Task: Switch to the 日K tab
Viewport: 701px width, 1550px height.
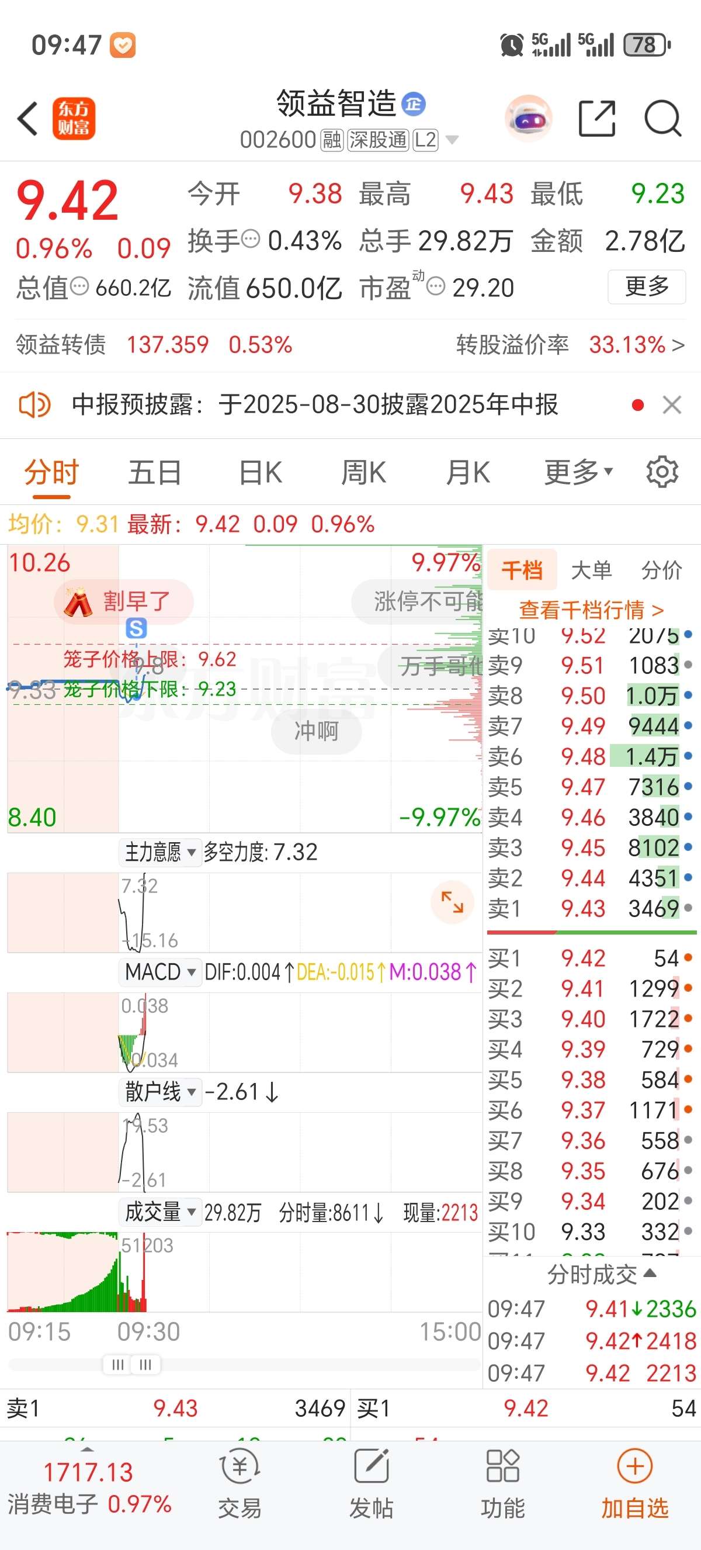Action: 261,472
